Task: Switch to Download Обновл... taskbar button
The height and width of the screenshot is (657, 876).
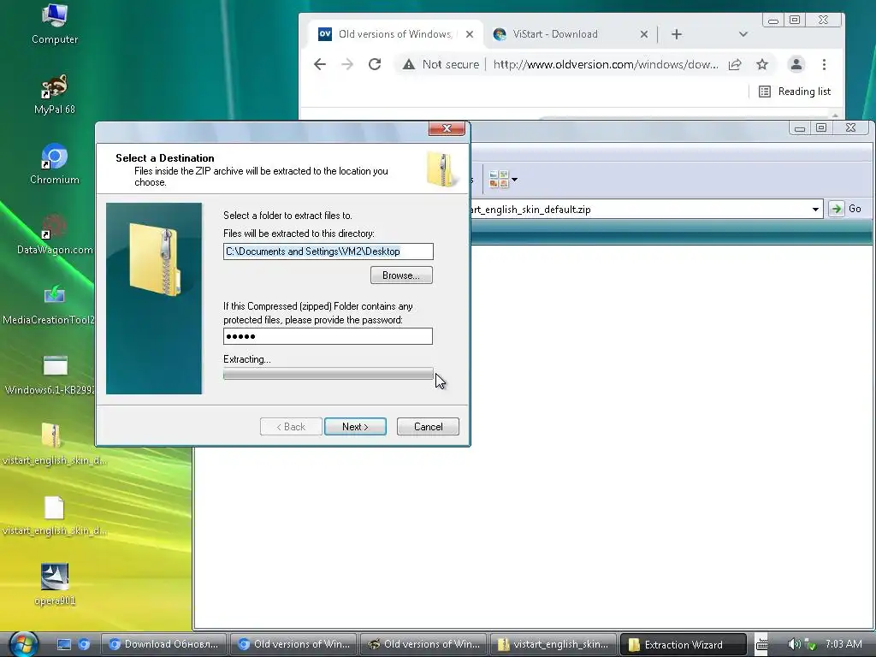Action: pos(165,644)
